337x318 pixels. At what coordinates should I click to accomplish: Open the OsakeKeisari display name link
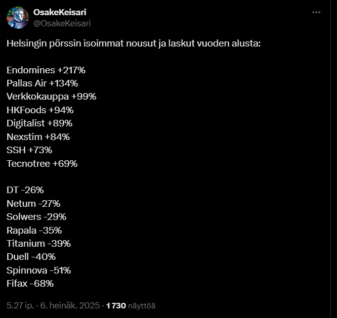[x=60, y=12]
